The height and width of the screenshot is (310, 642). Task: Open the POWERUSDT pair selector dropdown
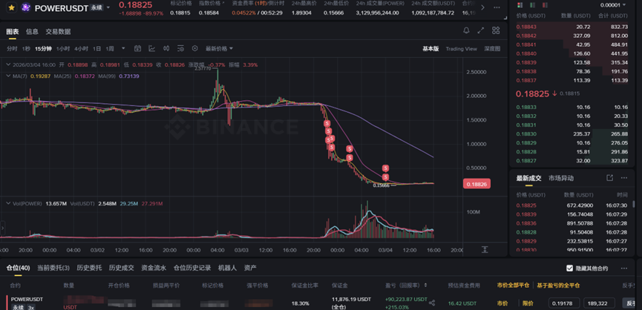pyautogui.click(x=108, y=7)
